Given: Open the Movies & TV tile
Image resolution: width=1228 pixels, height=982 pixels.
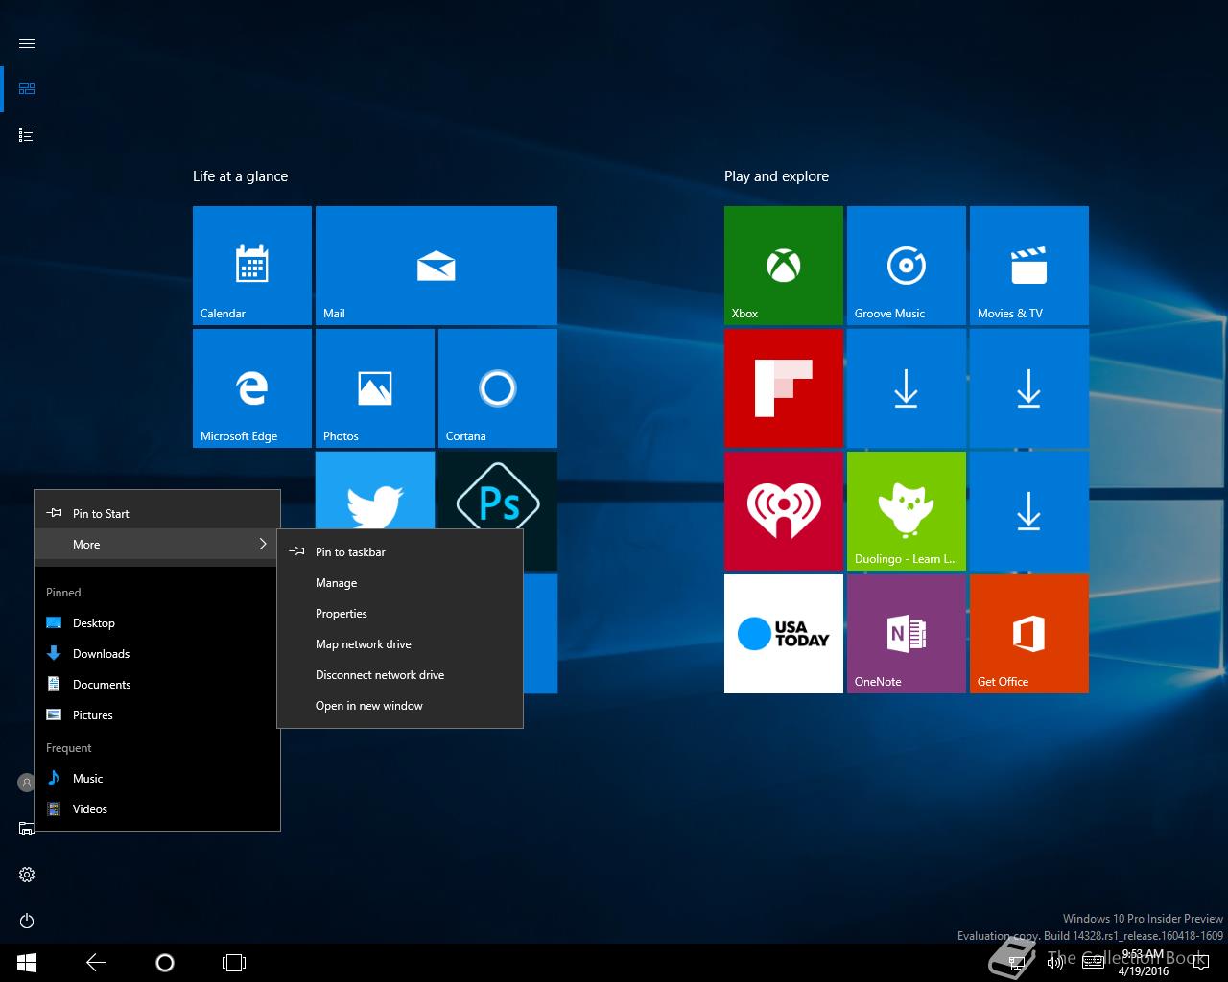Looking at the screenshot, I should coord(1029,266).
